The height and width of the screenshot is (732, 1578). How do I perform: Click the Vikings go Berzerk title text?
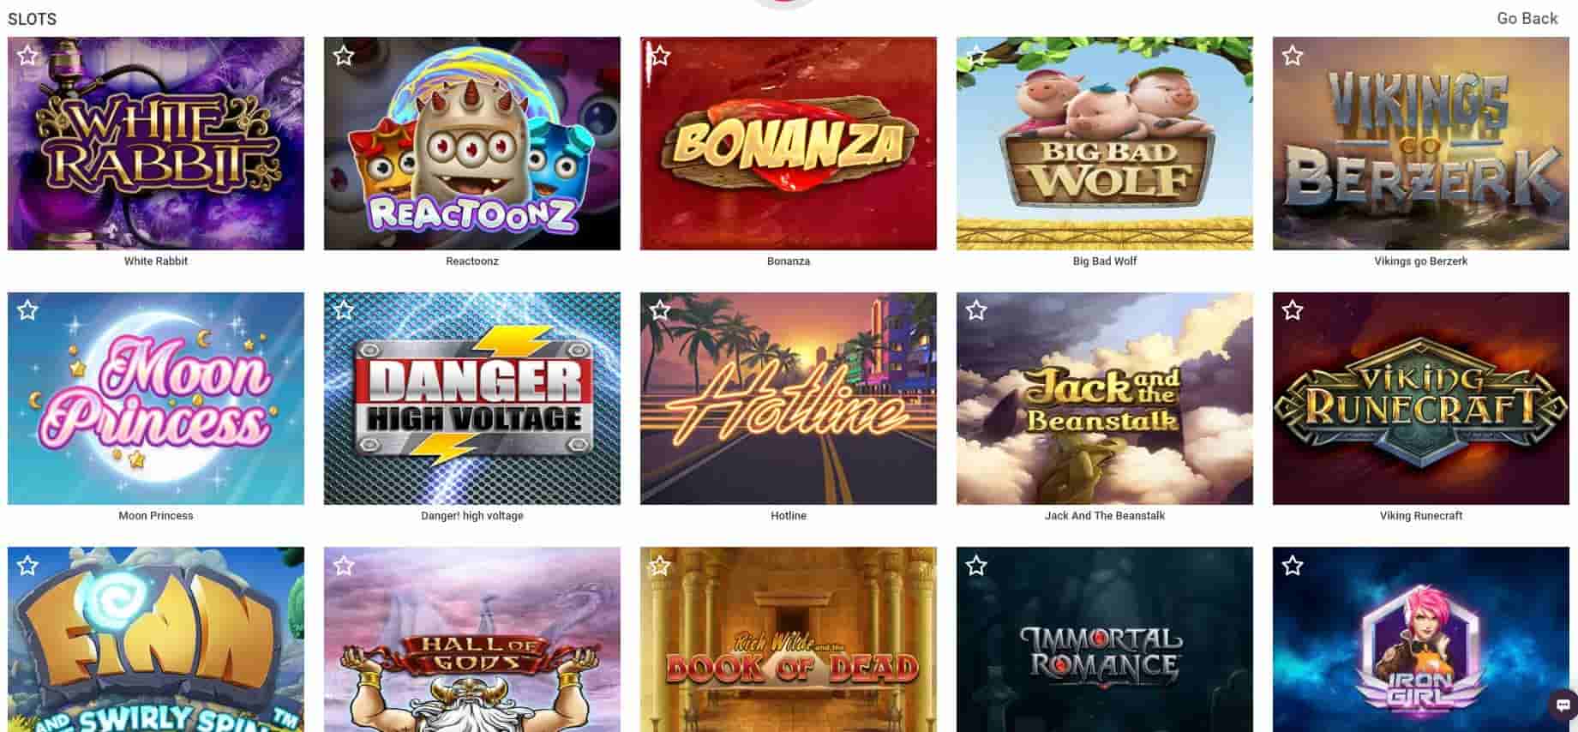[x=1420, y=261]
